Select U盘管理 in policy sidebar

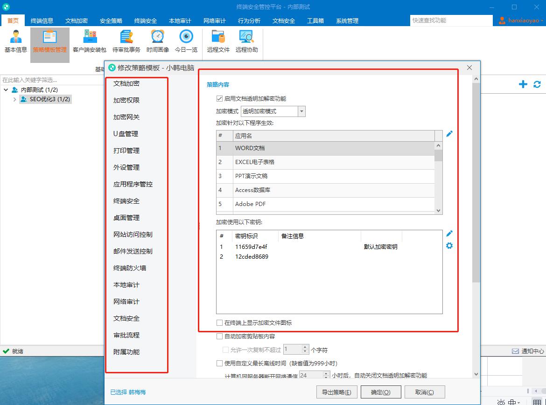pos(126,134)
